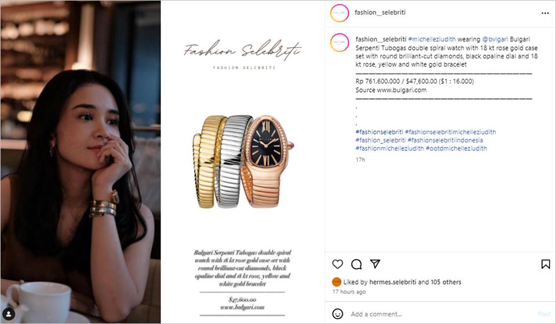Visit the @bvlgari mention link
Screen dimensions: 556x324
(x=495, y=39)
